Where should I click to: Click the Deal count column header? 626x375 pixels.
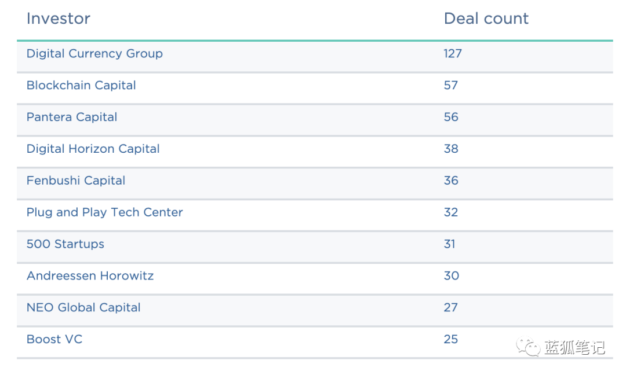(486, 19)
